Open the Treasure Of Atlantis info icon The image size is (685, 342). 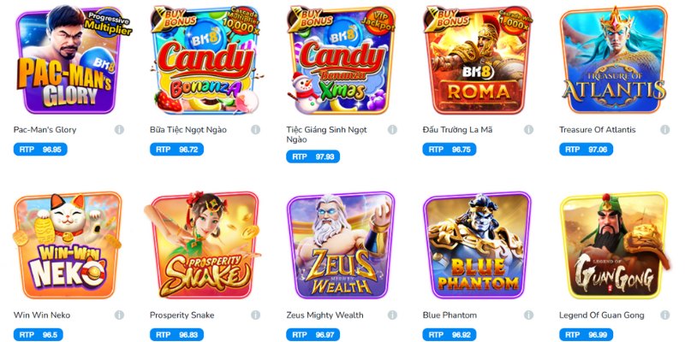pos(665,130)
